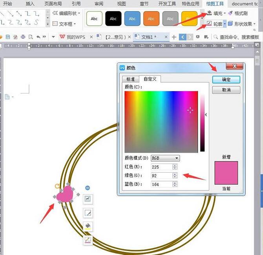
Task: Open the 视图 ribbon tab
Action: [121, 4]
